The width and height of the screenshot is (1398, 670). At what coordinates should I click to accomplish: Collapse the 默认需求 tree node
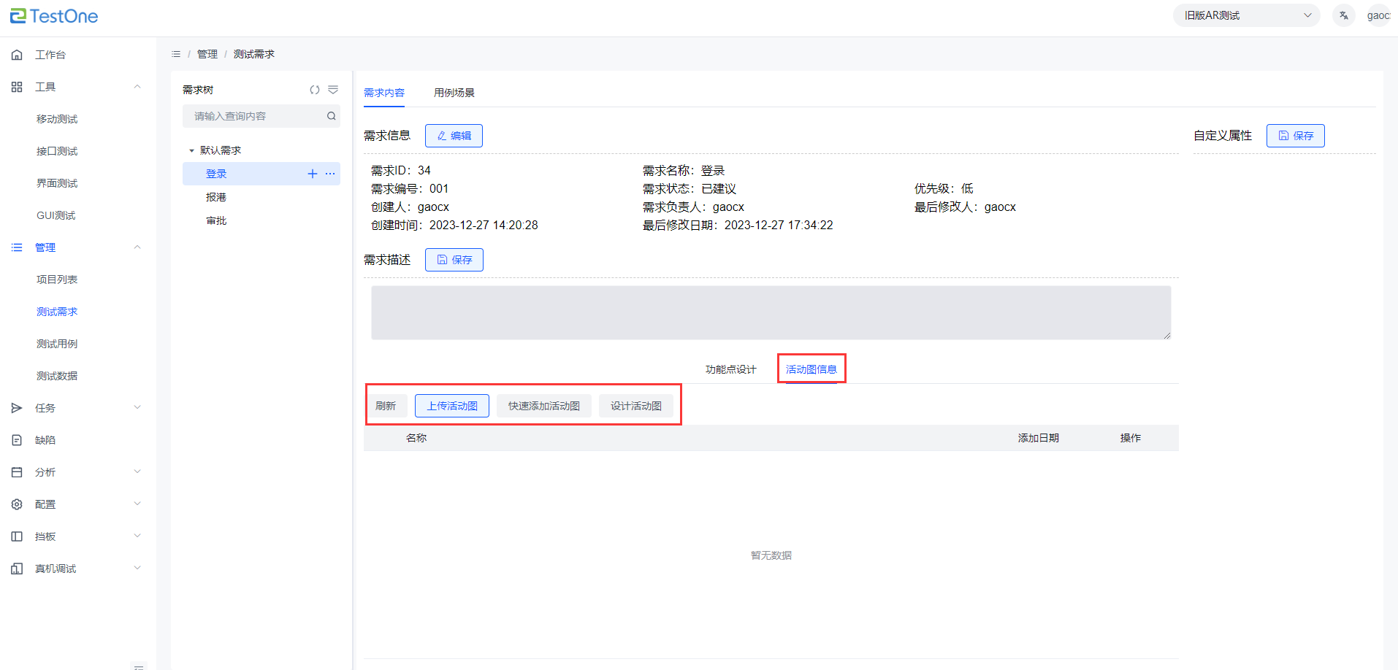tap(191, 150)
